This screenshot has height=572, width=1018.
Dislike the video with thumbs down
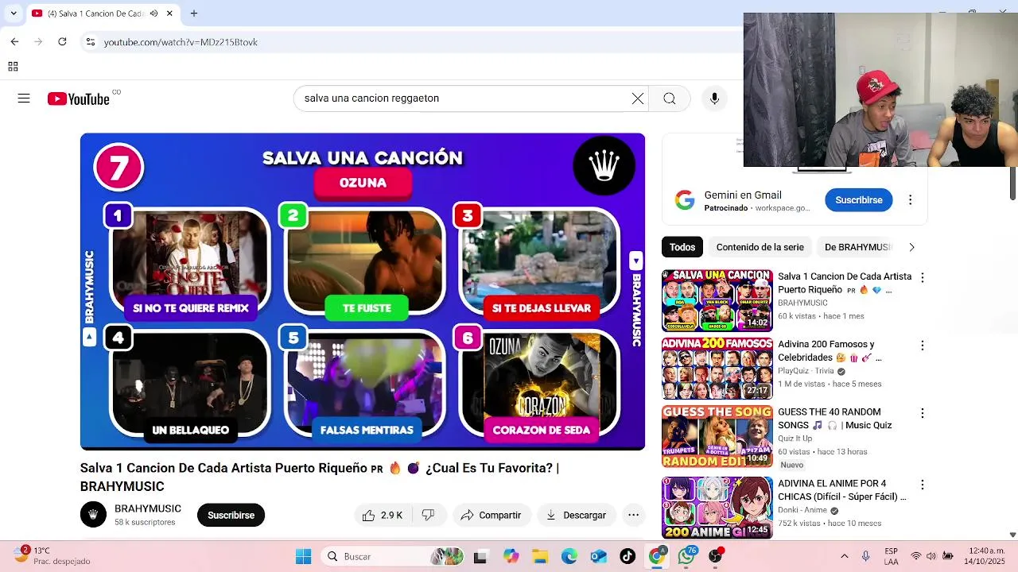[x=429, y=515]
